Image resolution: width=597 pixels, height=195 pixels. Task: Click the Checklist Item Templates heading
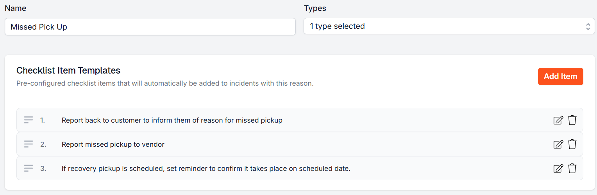pyautogui.click(x=68, y=70)
